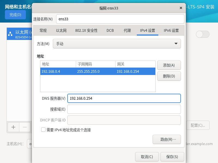This screenshot has width=218, height=163.
Task: Select the IPv4 设置 tab
Action: click(x=147, y=30)
